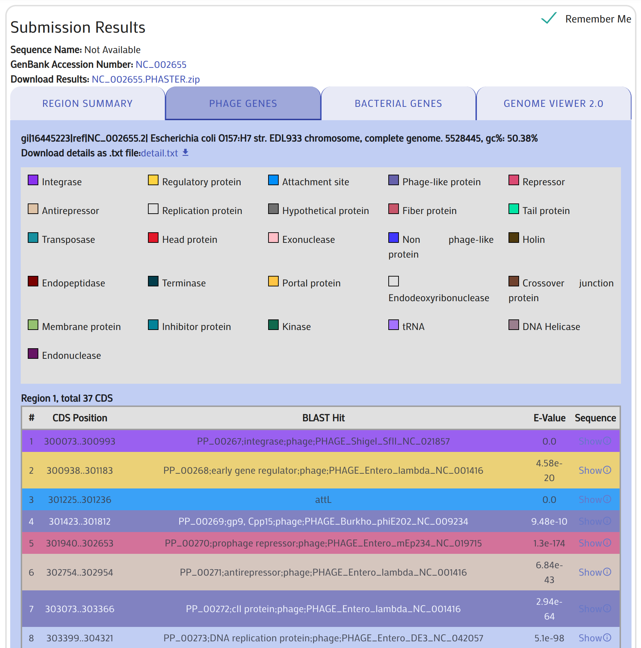Viewport: 641px width, 648px height.
Task: Click the info icon in row 2
Action: [607, 470]
